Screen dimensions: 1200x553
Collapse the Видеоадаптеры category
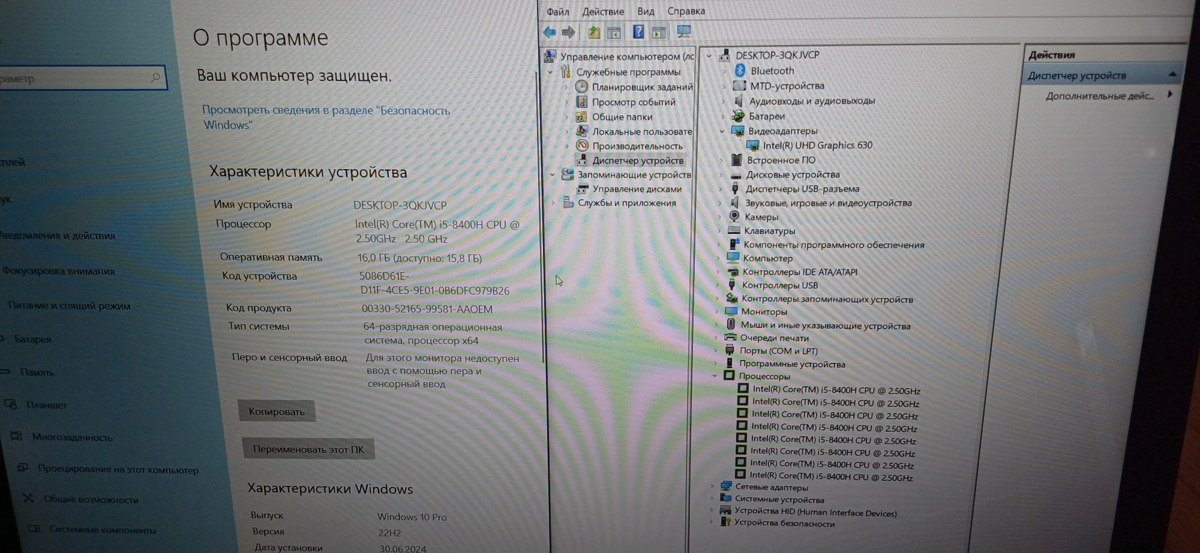tap(722, 131)
